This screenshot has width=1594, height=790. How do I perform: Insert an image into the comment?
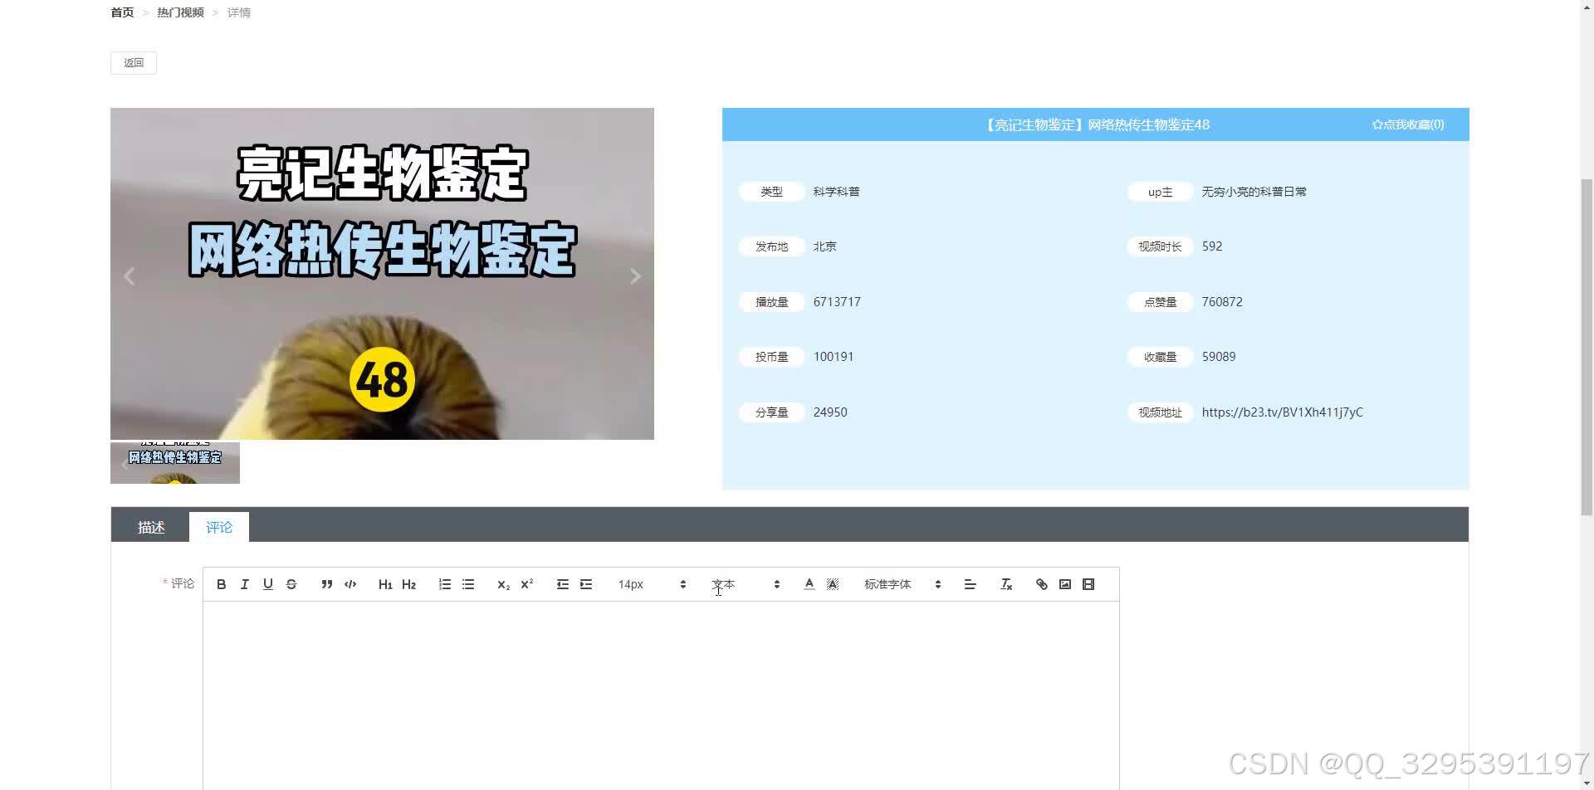point(1065,584)
